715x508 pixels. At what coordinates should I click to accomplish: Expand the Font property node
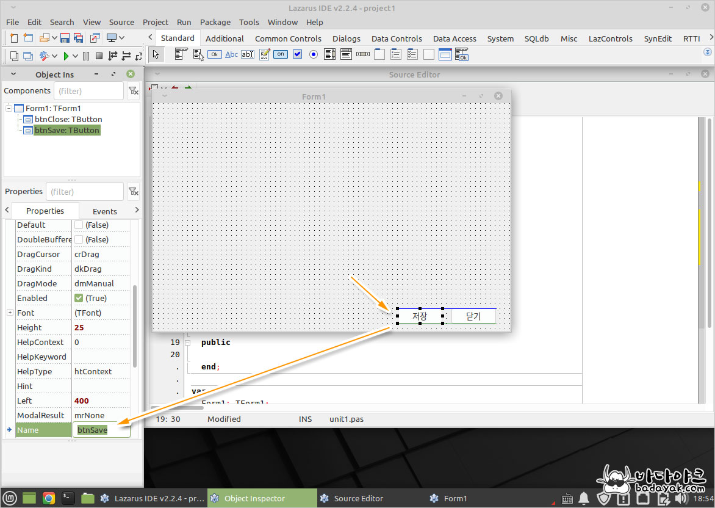click(x=10, y=312)
